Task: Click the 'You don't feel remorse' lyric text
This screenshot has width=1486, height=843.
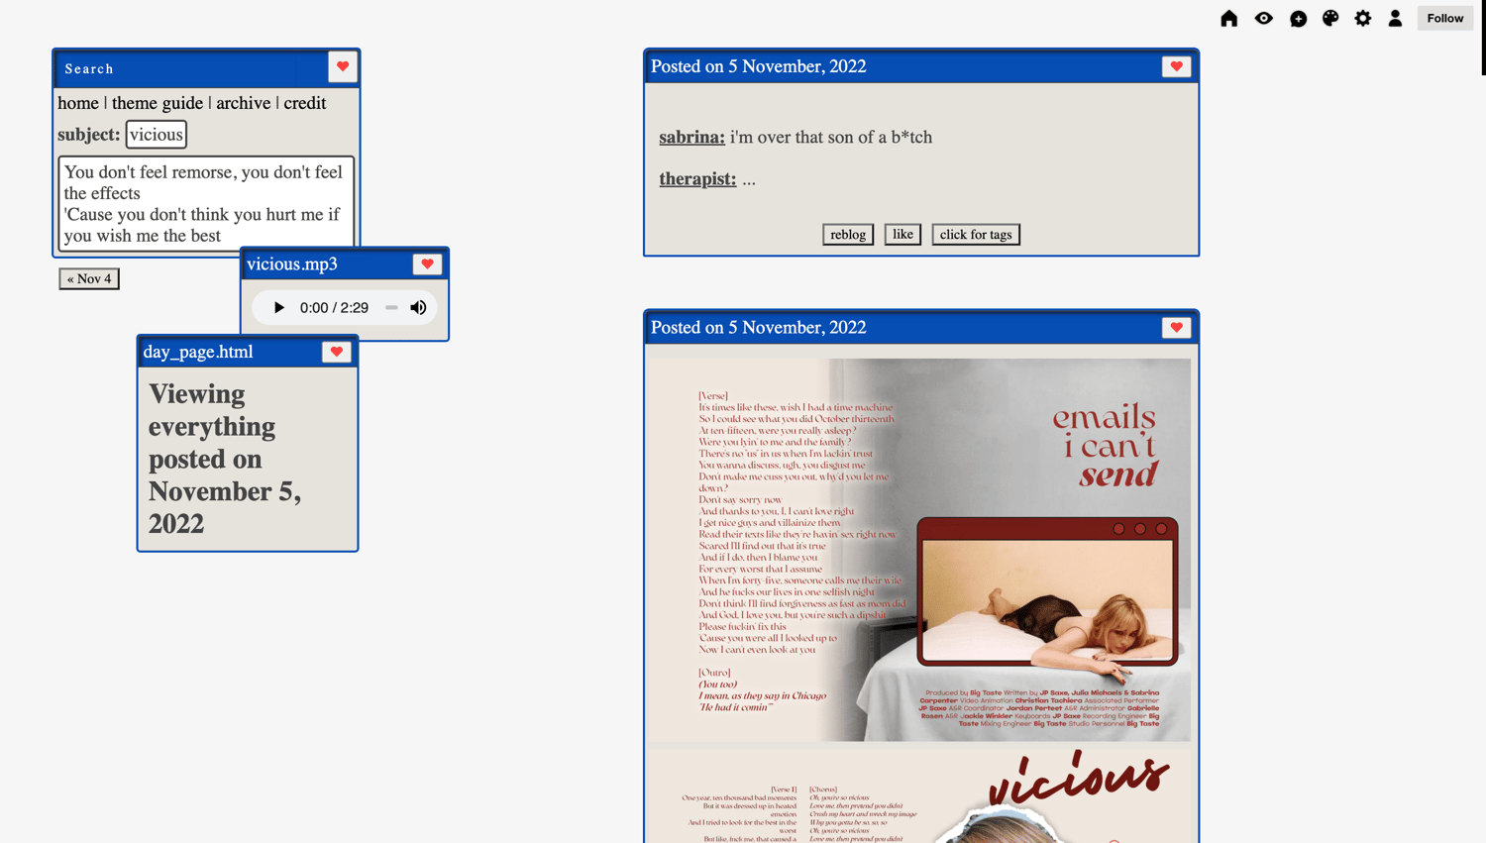Action: coord(206,203)
